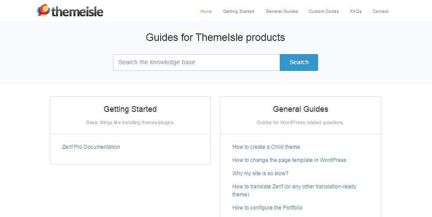Go to Getting Started in navigation
This screenshot has width=432, height=217.
[x=238, y=11]
